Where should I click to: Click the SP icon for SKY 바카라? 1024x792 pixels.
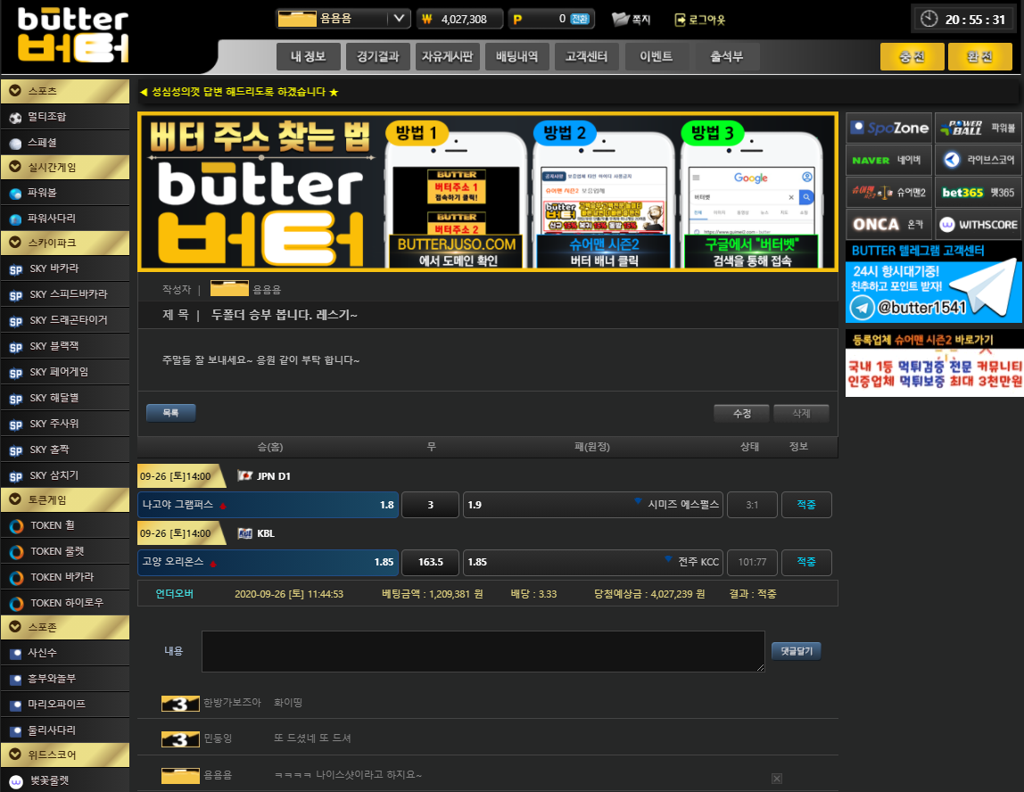[15, 269]
